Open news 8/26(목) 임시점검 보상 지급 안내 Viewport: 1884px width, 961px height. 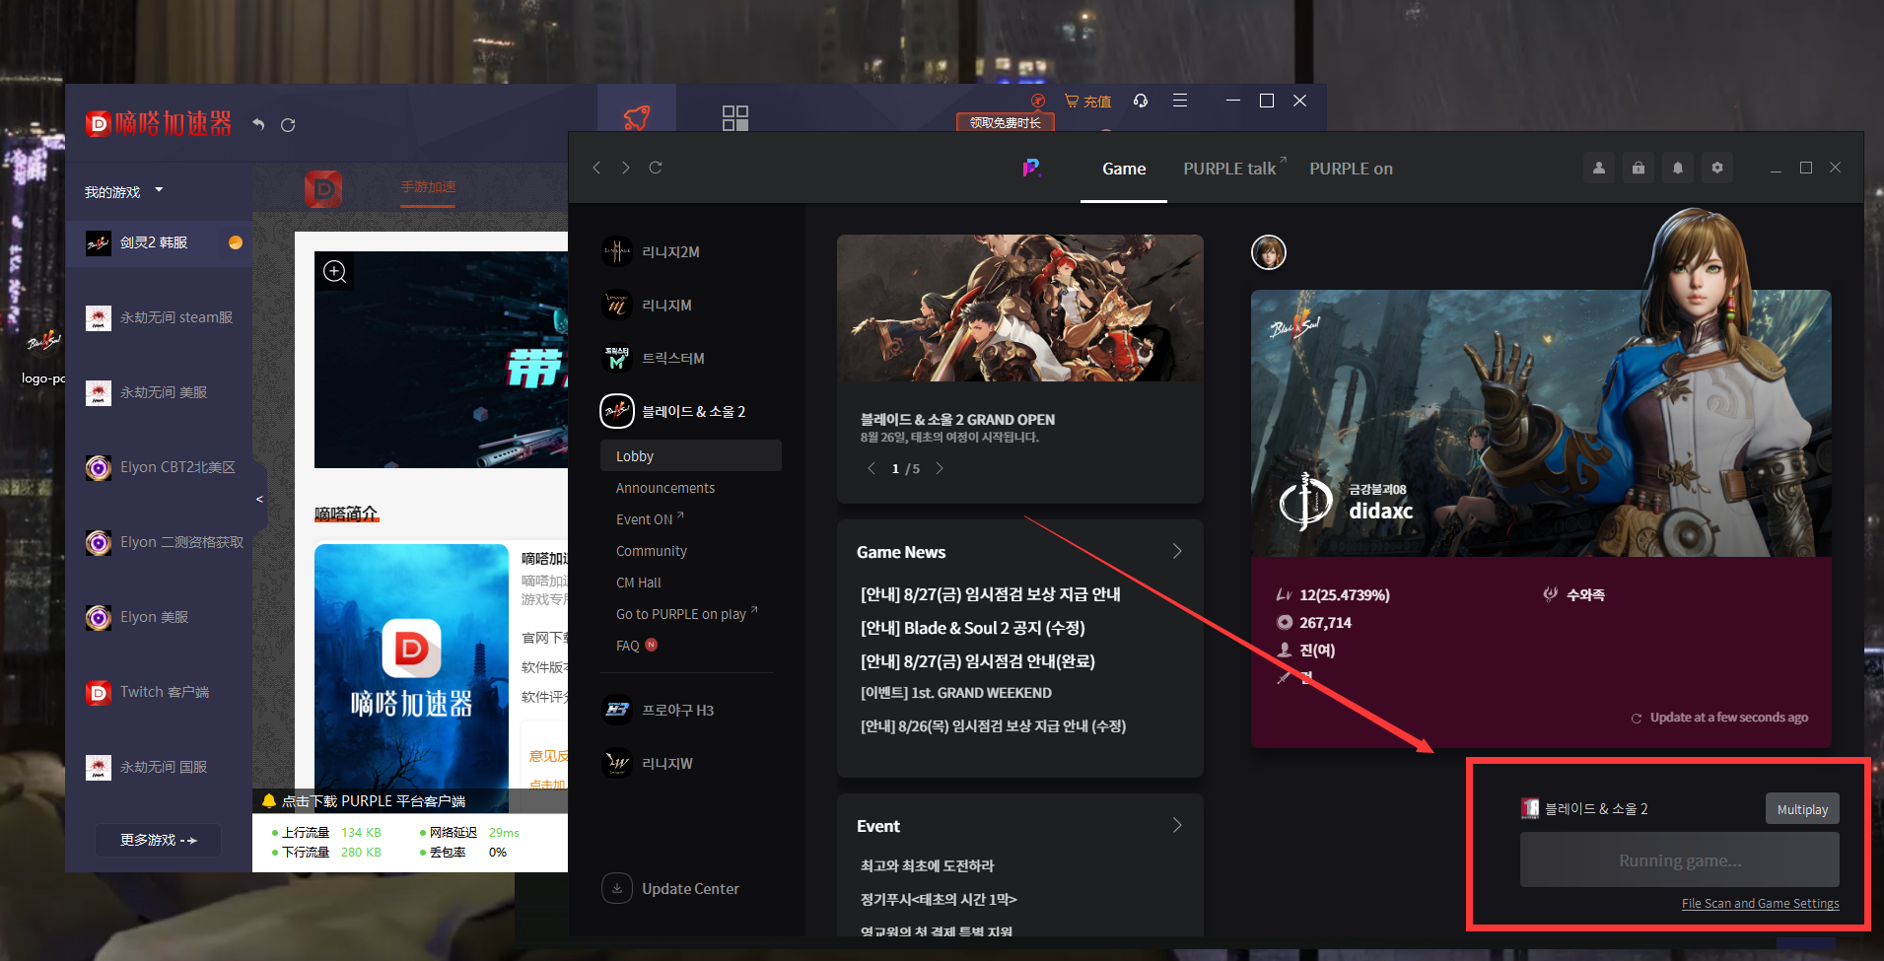pyautogui.click(x=993, y=726)
